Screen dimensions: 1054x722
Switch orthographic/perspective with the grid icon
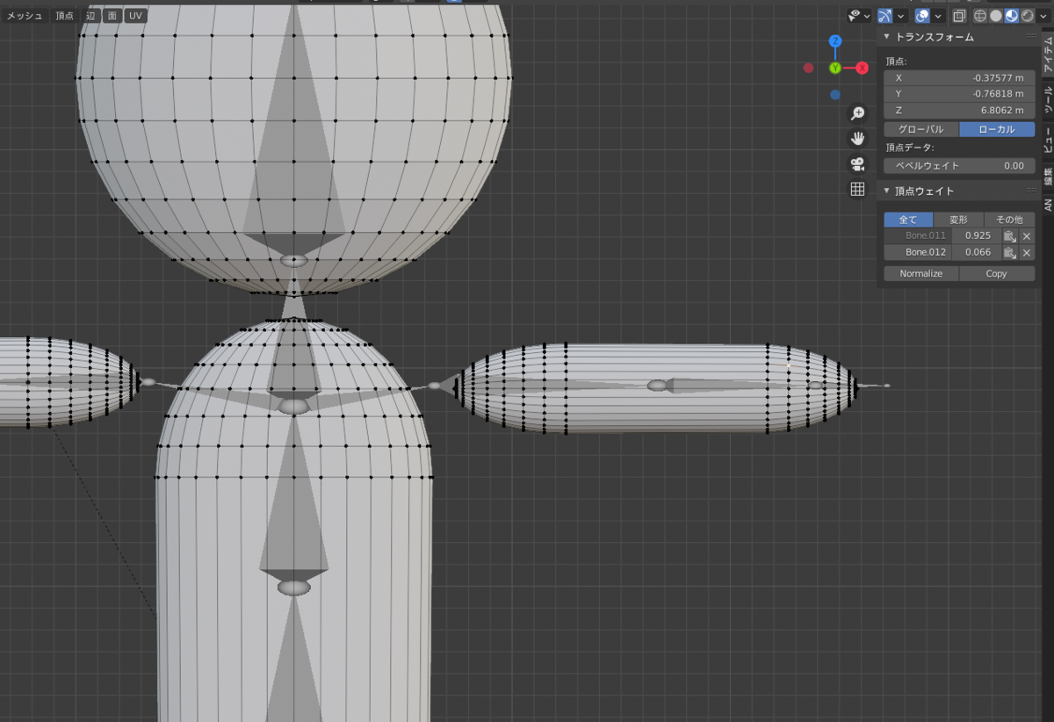857,190
